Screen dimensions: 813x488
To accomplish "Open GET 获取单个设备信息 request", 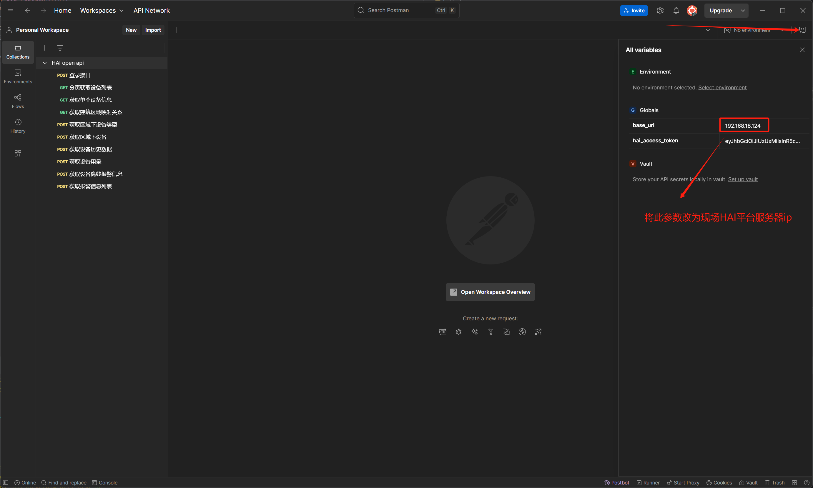I will click(x=102, y=100).
